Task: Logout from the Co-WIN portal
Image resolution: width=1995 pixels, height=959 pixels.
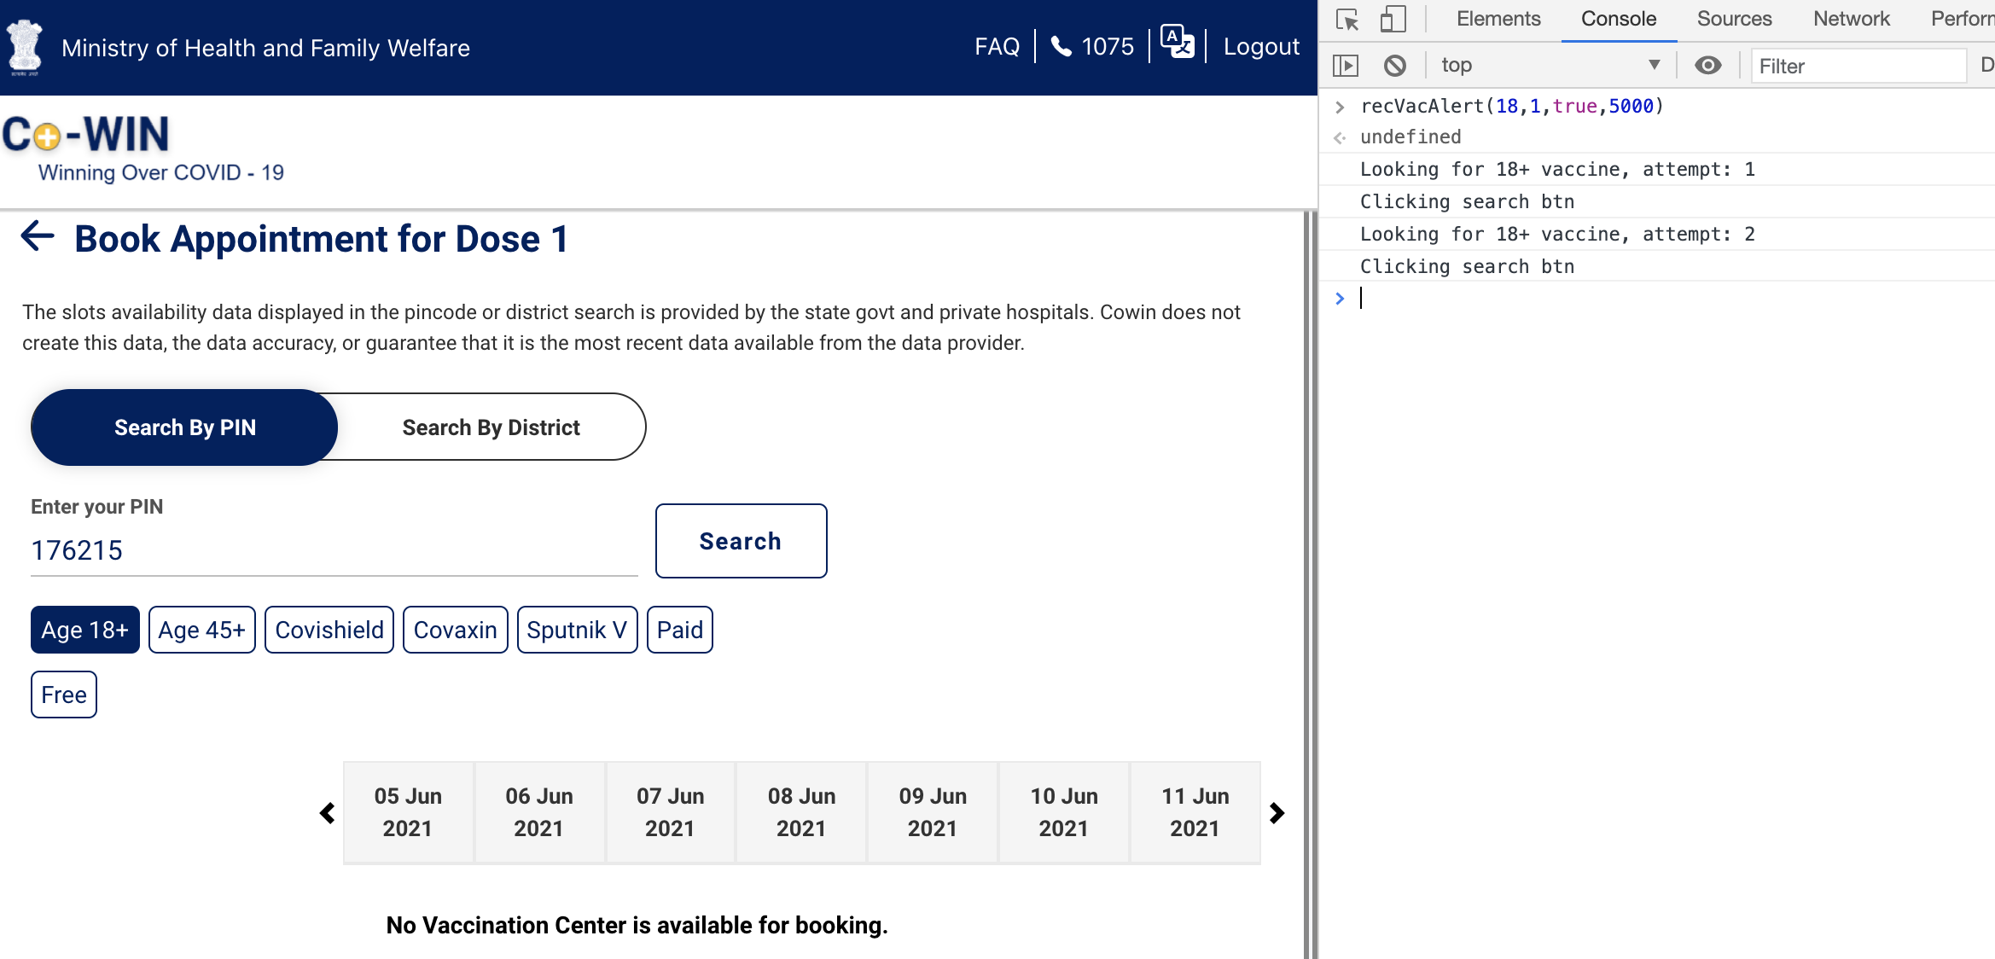Action: 1260,46
